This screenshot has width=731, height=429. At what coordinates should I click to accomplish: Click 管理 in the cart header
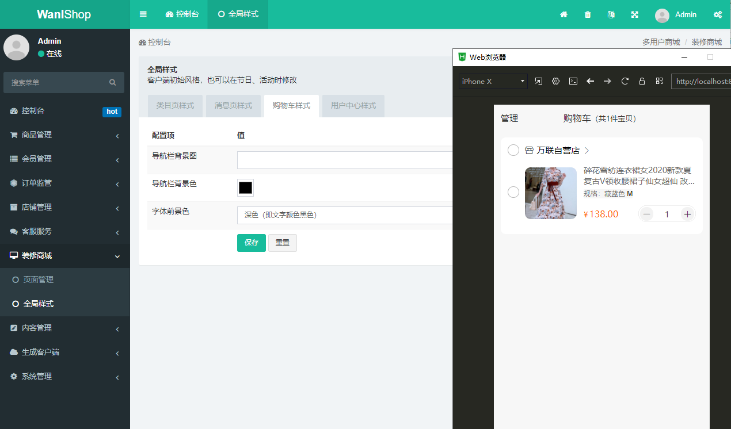509,118
